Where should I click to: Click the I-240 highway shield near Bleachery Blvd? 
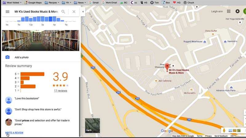[93, 68]
